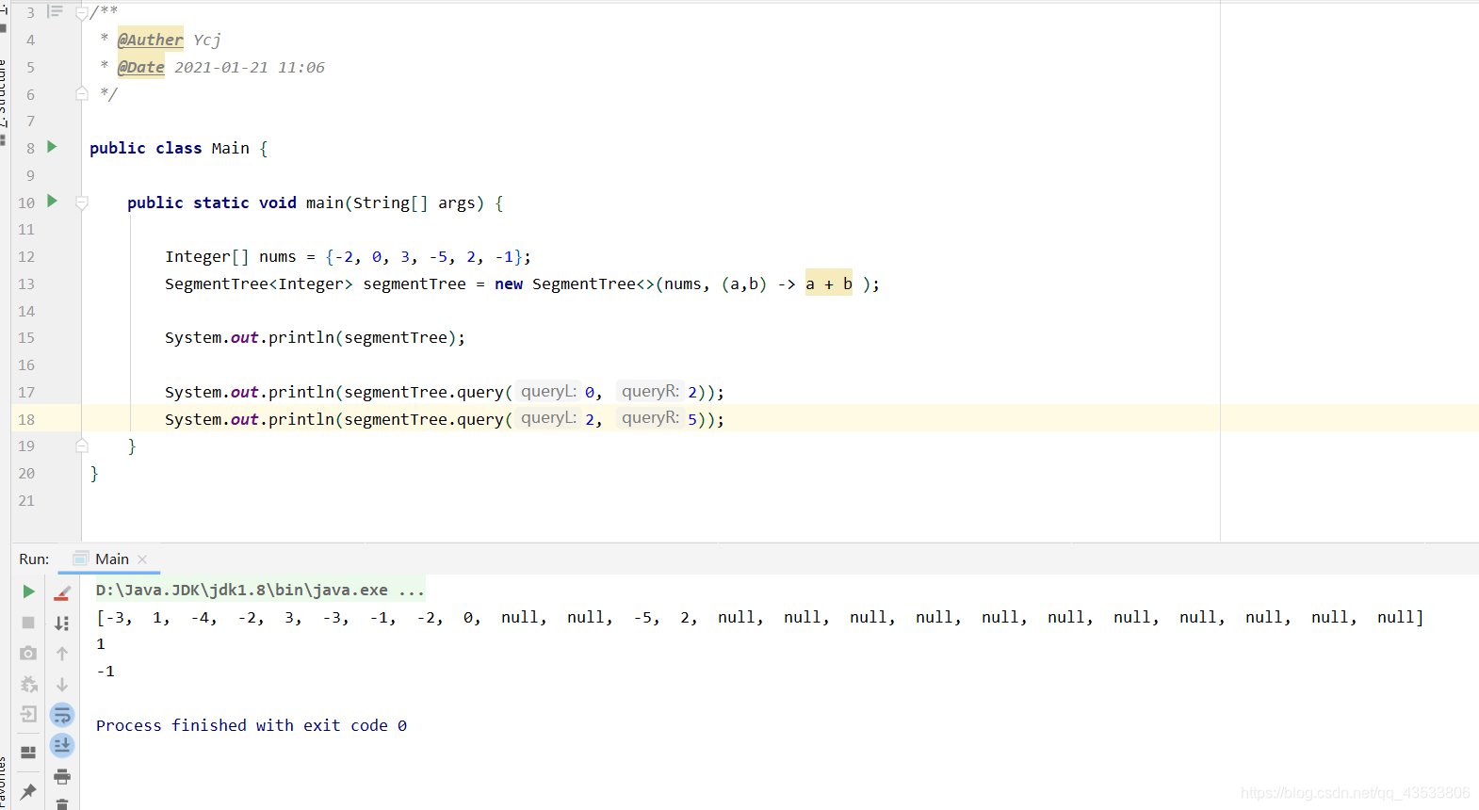
Task: Click 'nums' variable on line 12
Action: [x=278, y=256]
